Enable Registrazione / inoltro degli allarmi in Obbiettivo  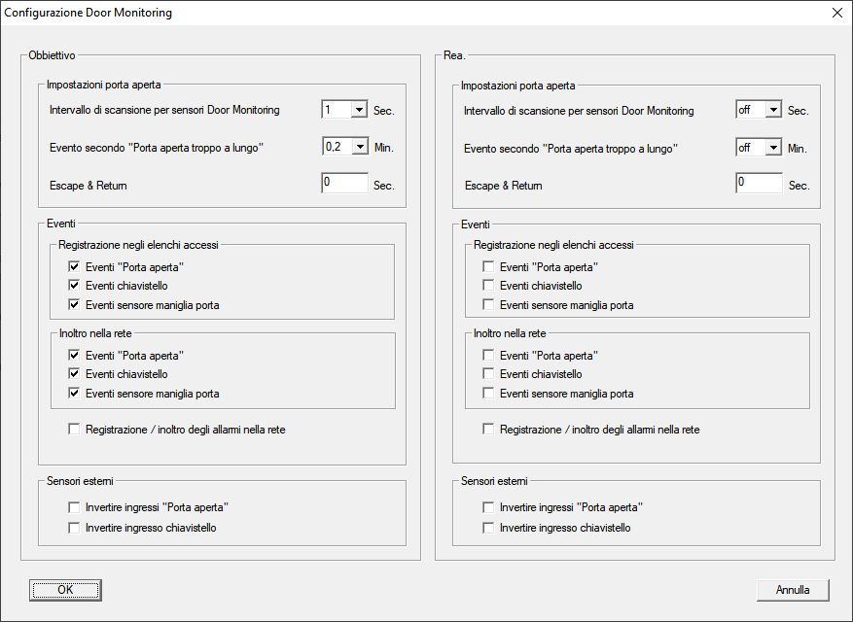tap(75, 429)
